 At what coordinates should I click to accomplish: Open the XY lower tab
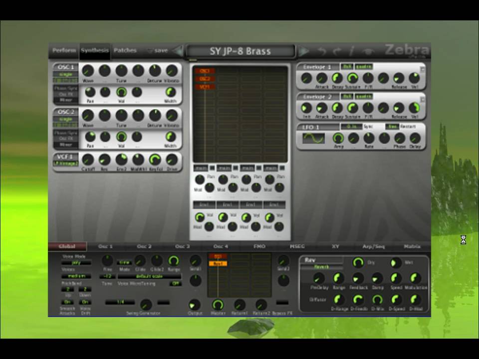pyautogui.click(x=335, y=246)
